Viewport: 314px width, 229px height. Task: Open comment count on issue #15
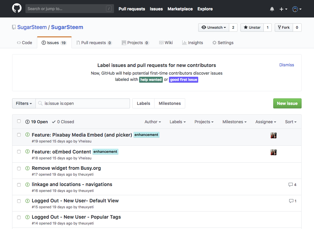click(293, 201)
